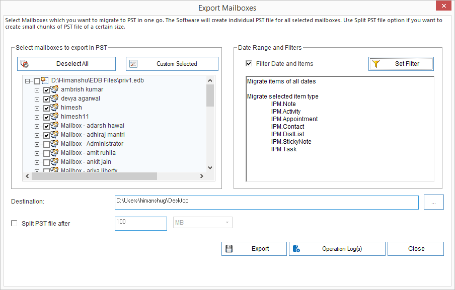455x290 pixels.
Task: Enable Split PST file after checkbox
Action: point(14,223)
